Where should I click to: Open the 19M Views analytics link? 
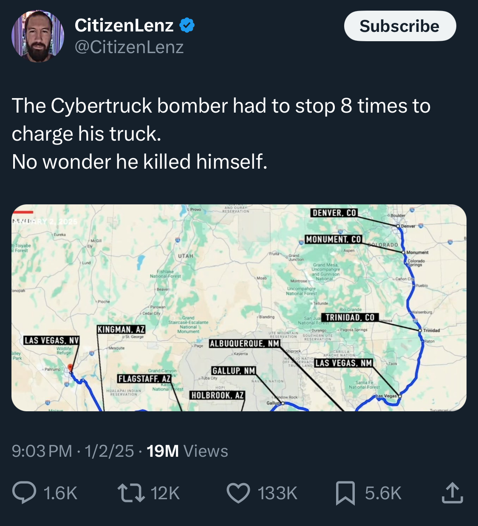tap(187, 451)
